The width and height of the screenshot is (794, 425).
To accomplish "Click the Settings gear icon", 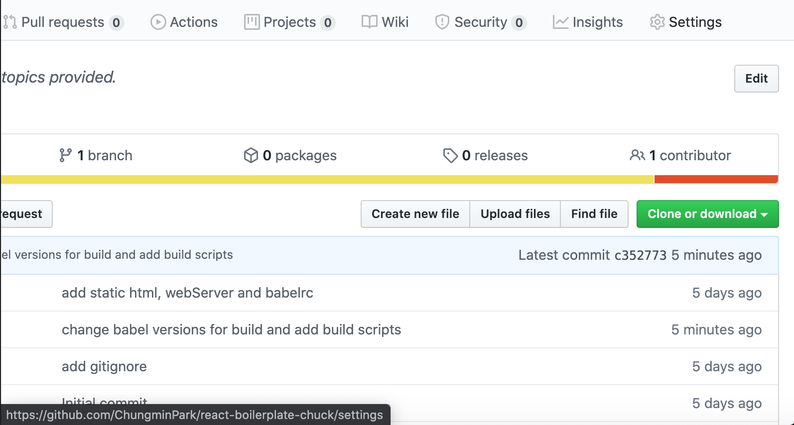I will pyautogui.click(x=657, y=22).
